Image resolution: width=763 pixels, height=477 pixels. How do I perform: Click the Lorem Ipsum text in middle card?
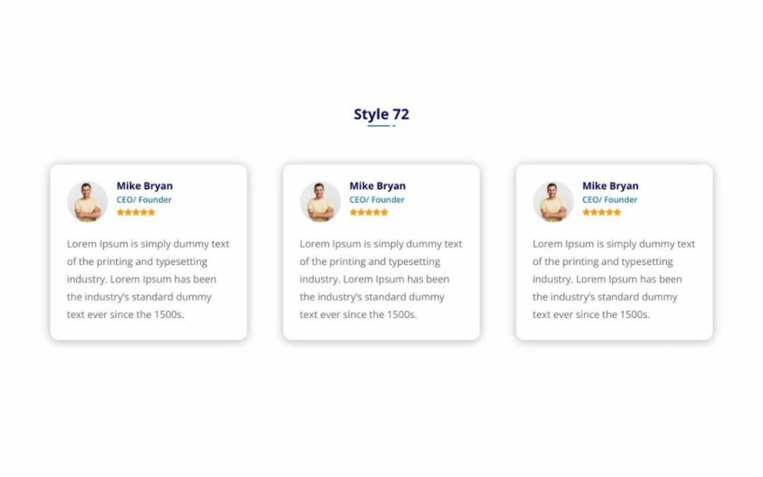(381, 279)
